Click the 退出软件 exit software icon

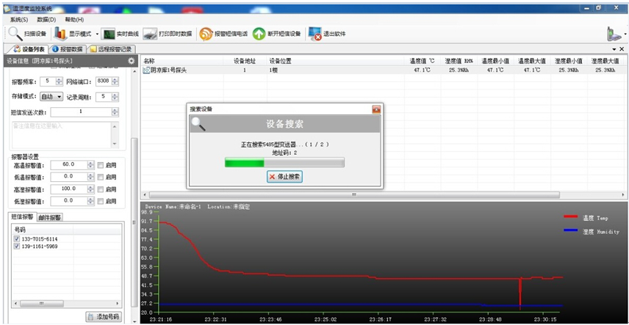[x=315, y=34]
